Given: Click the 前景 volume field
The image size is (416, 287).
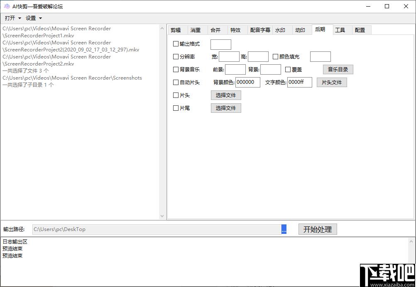Looking at the screenshot, I should pyautogui.click(x=235, y=69).
